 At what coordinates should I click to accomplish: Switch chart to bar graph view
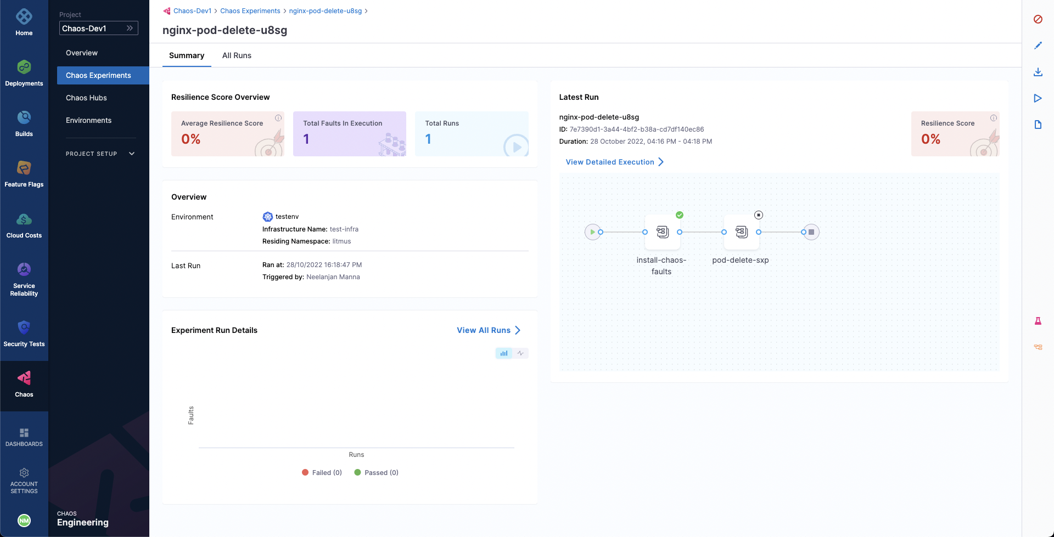coord(503,353)
